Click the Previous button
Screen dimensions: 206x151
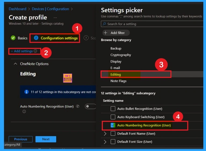(21, 139)
